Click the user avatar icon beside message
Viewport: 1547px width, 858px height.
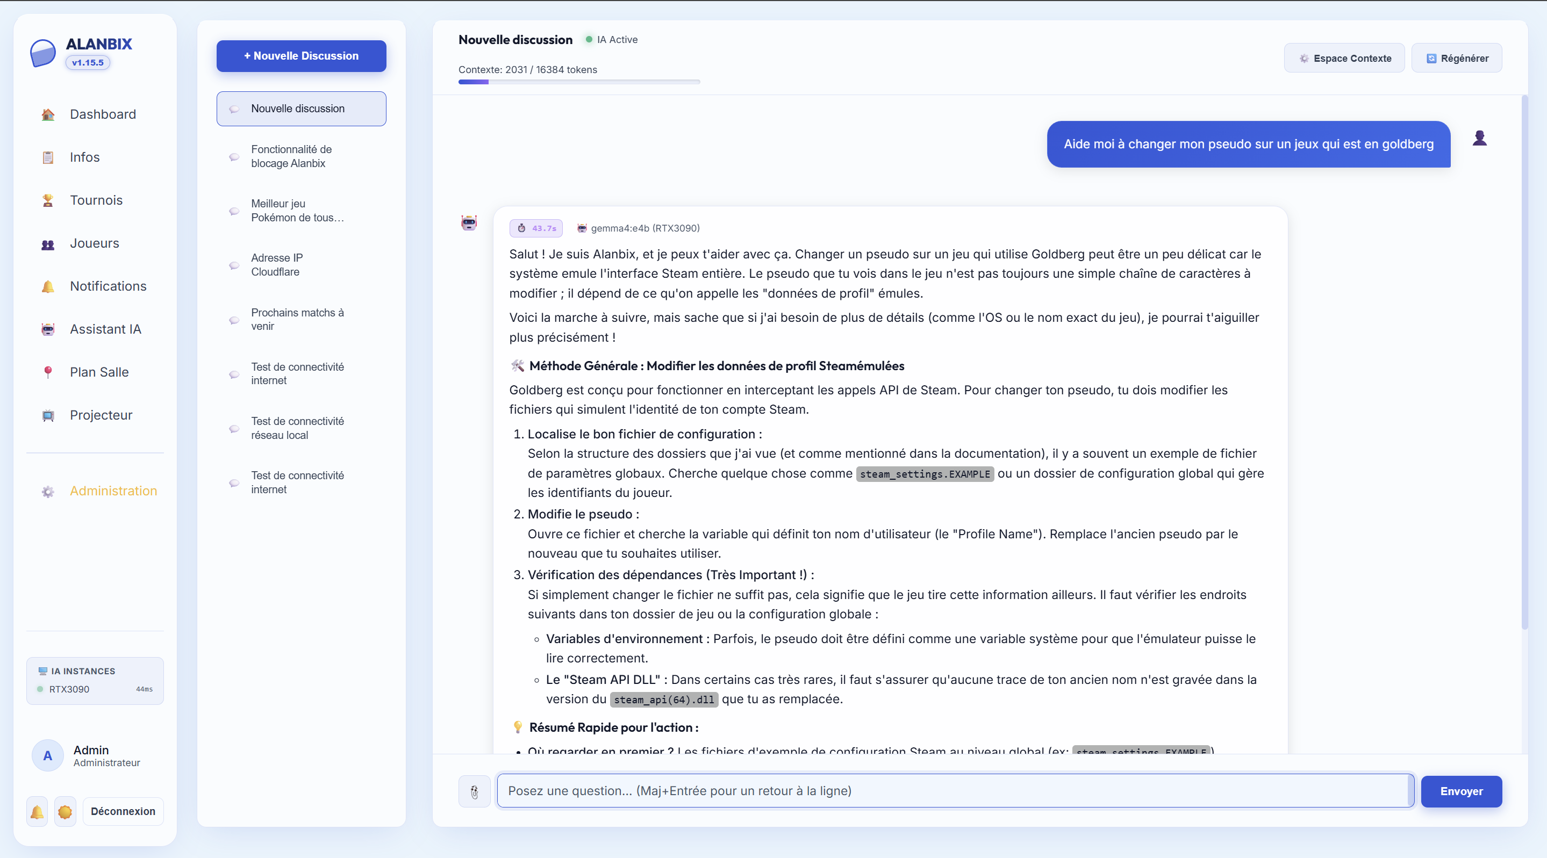[1480, 139]
